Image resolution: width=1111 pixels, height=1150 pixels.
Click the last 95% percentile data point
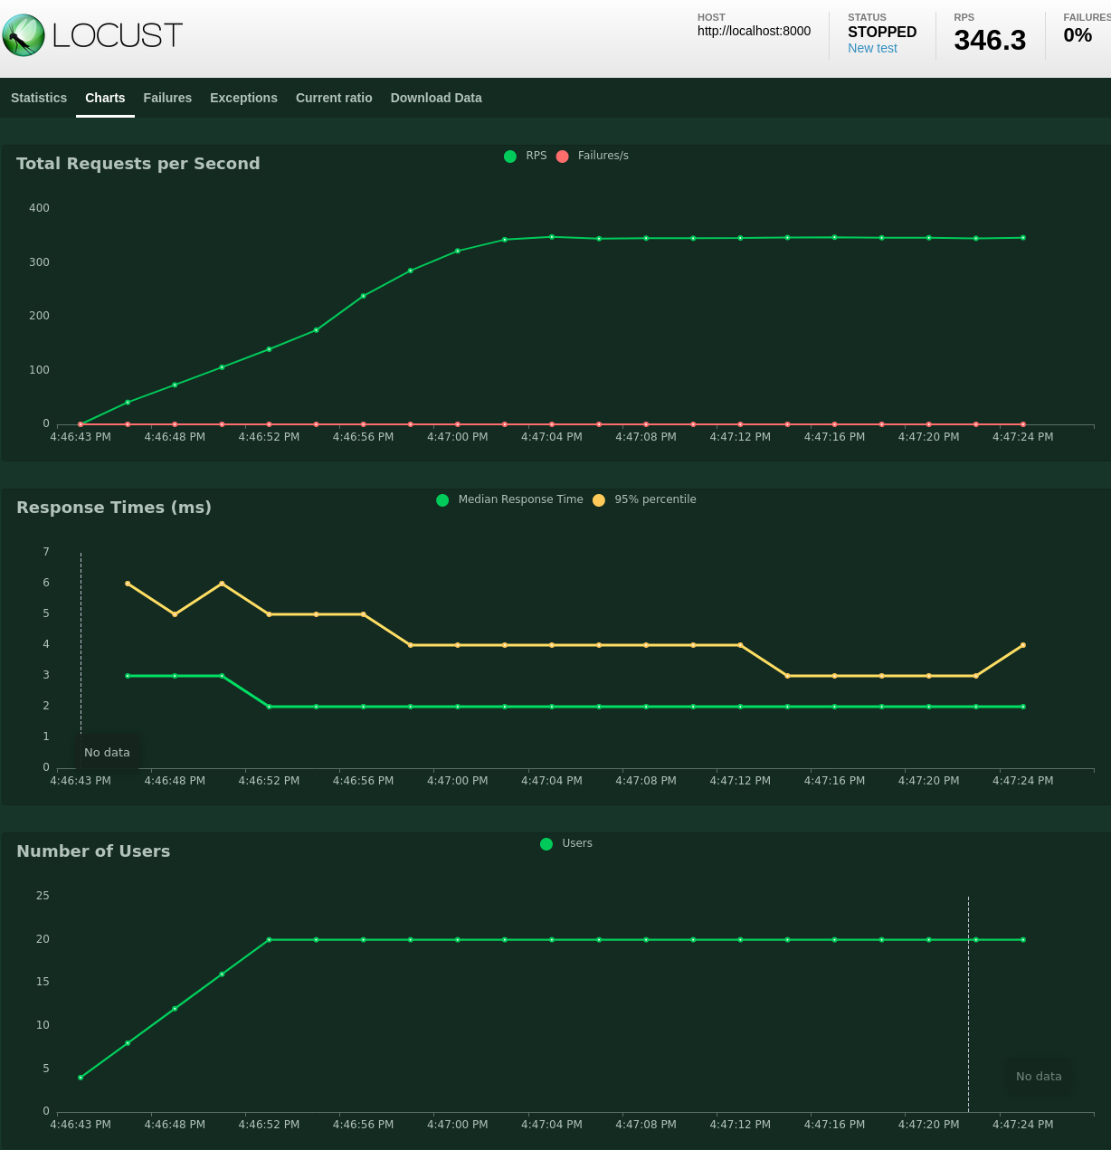pos(1023,645)
